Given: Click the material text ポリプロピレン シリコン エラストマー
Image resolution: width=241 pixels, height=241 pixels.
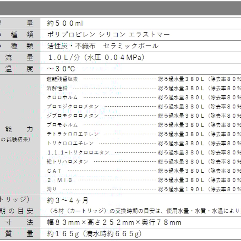Looking at the screenshot, I should click(x=108, y=35).
